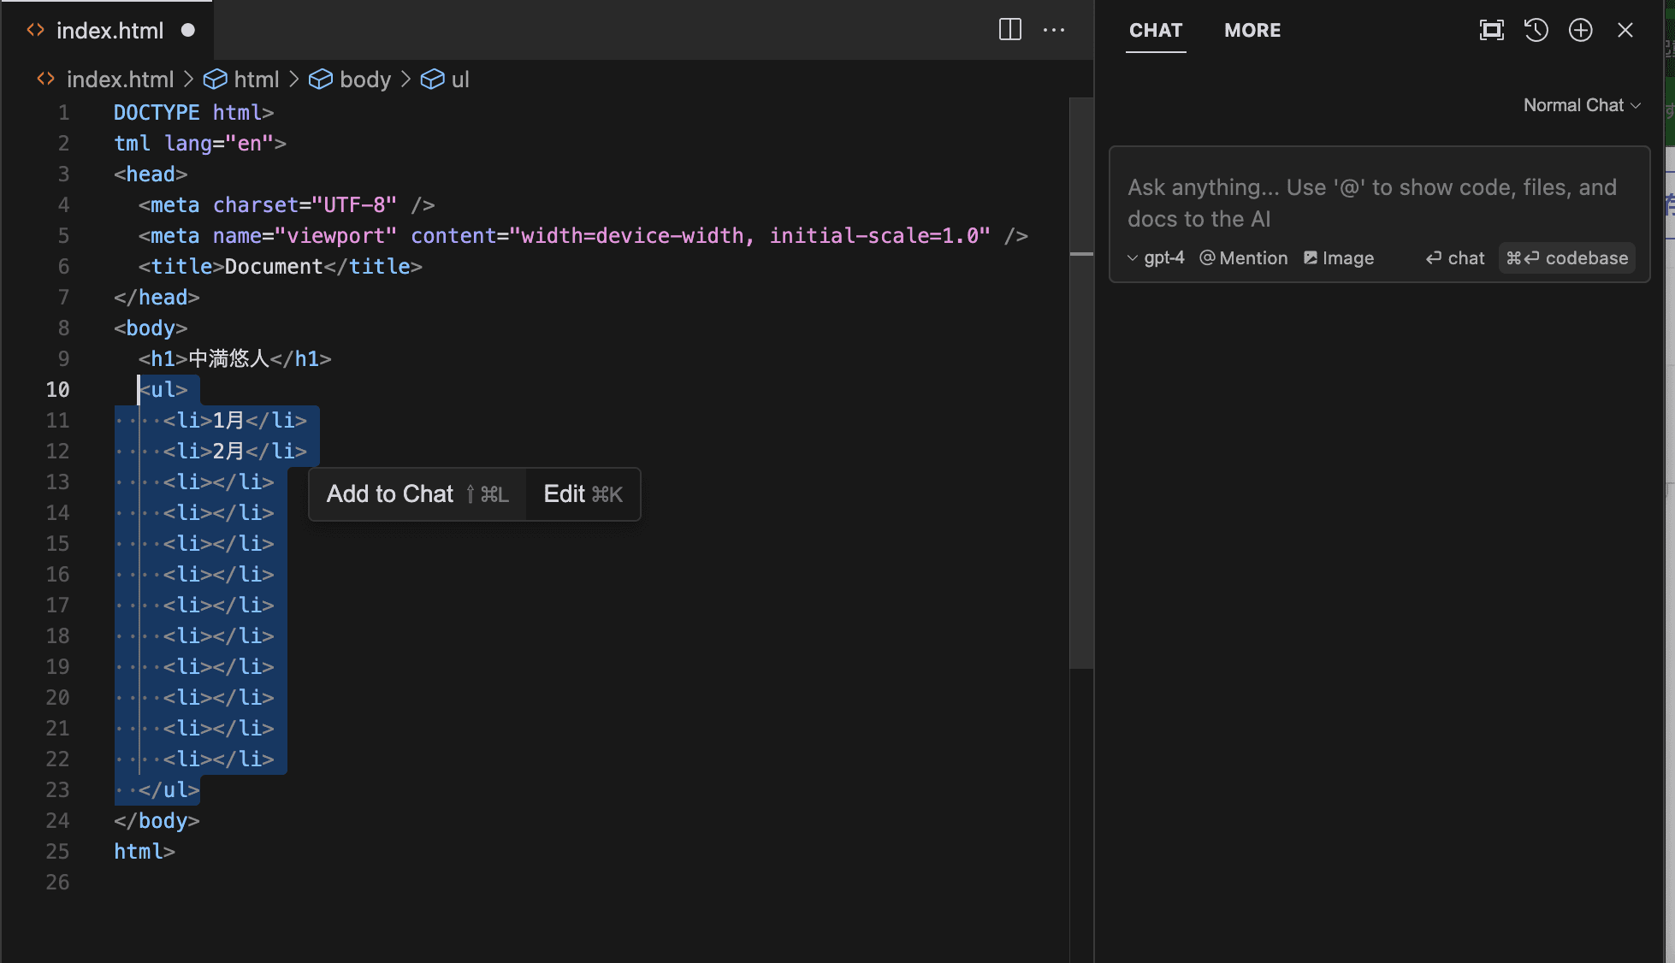Open the editor more actions ellipsis
Screen dimensions: 1675x963
click(x=1054, y=30)
